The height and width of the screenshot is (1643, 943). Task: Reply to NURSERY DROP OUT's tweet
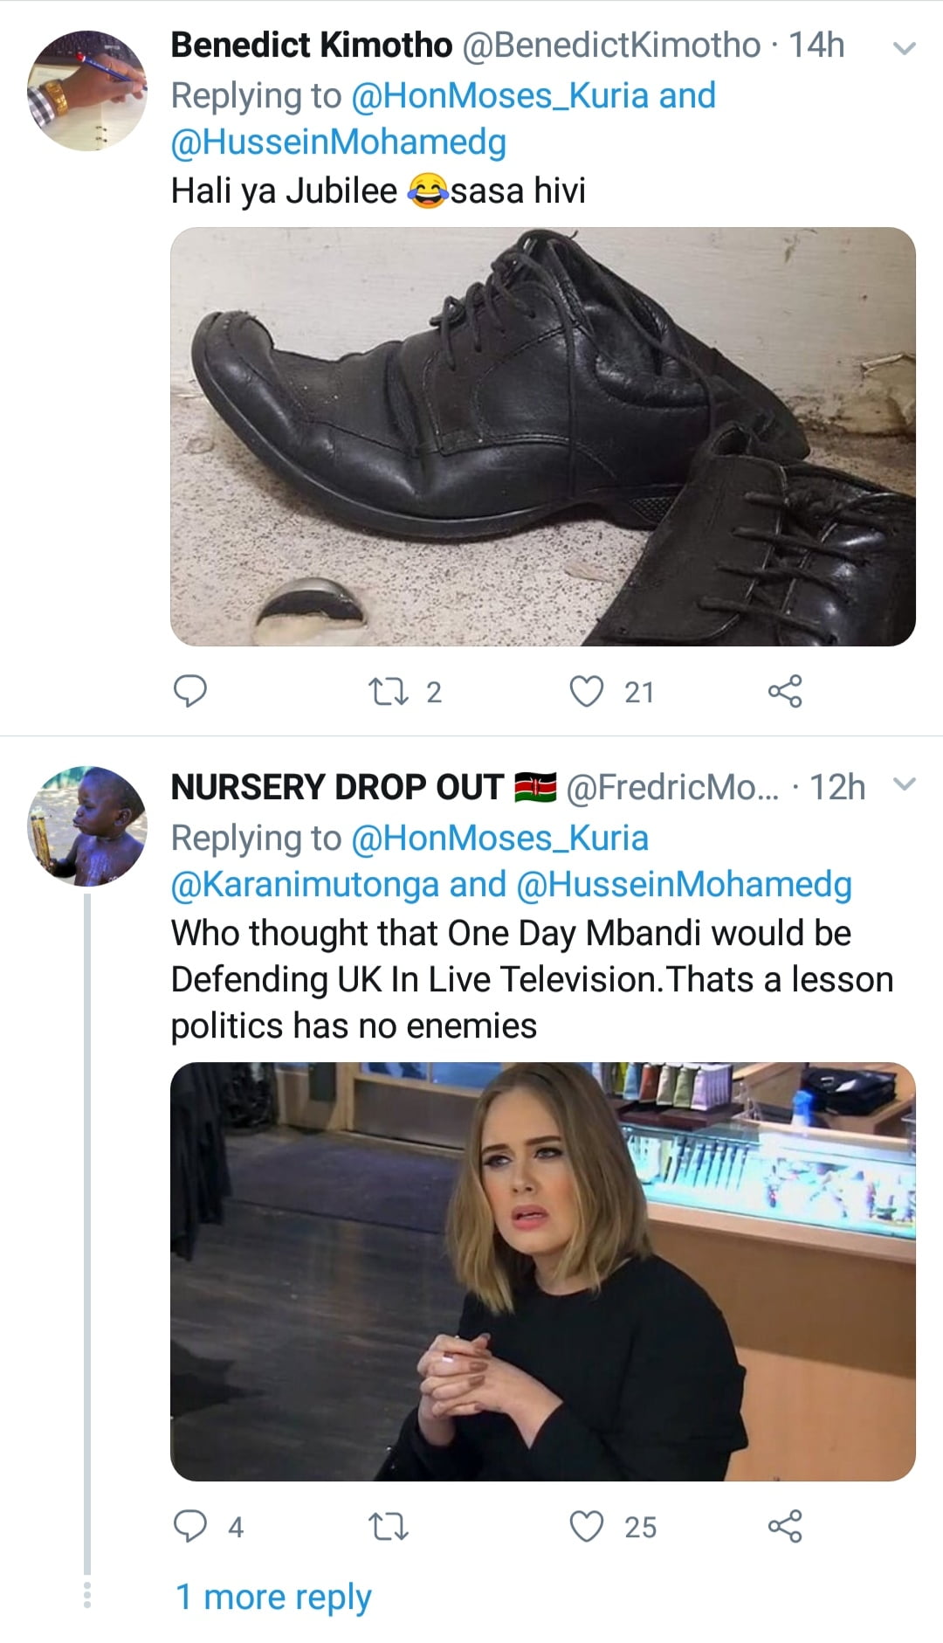click(x=190, y=1526)
